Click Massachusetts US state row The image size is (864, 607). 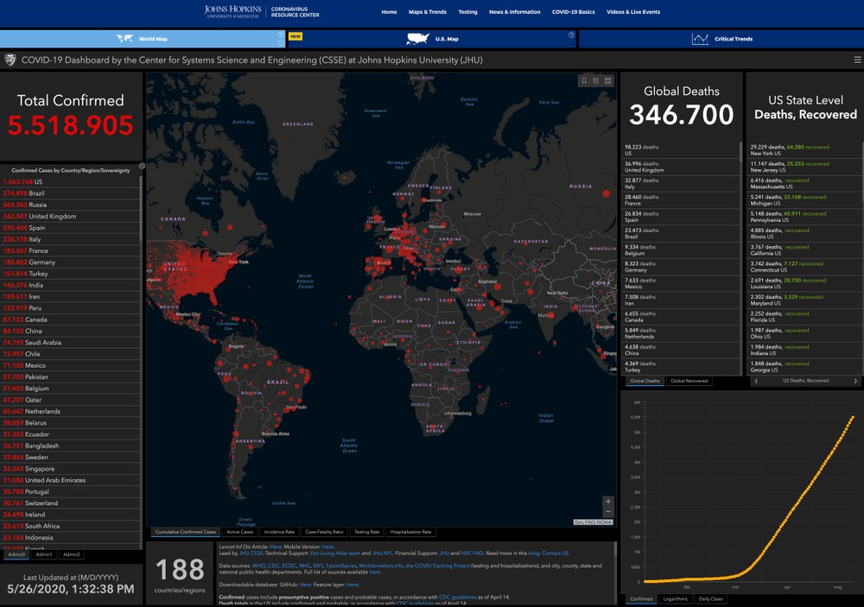click(804, 183)
